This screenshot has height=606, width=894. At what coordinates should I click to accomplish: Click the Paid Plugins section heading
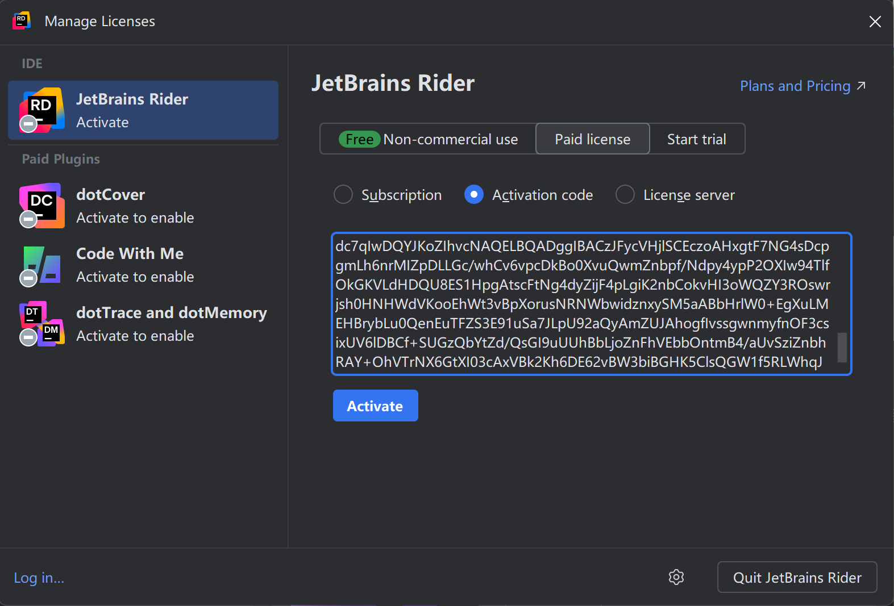pos(61,159)
